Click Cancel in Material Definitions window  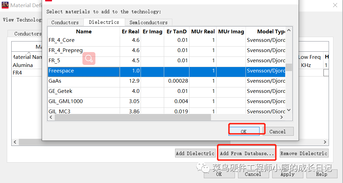(253, 174)
